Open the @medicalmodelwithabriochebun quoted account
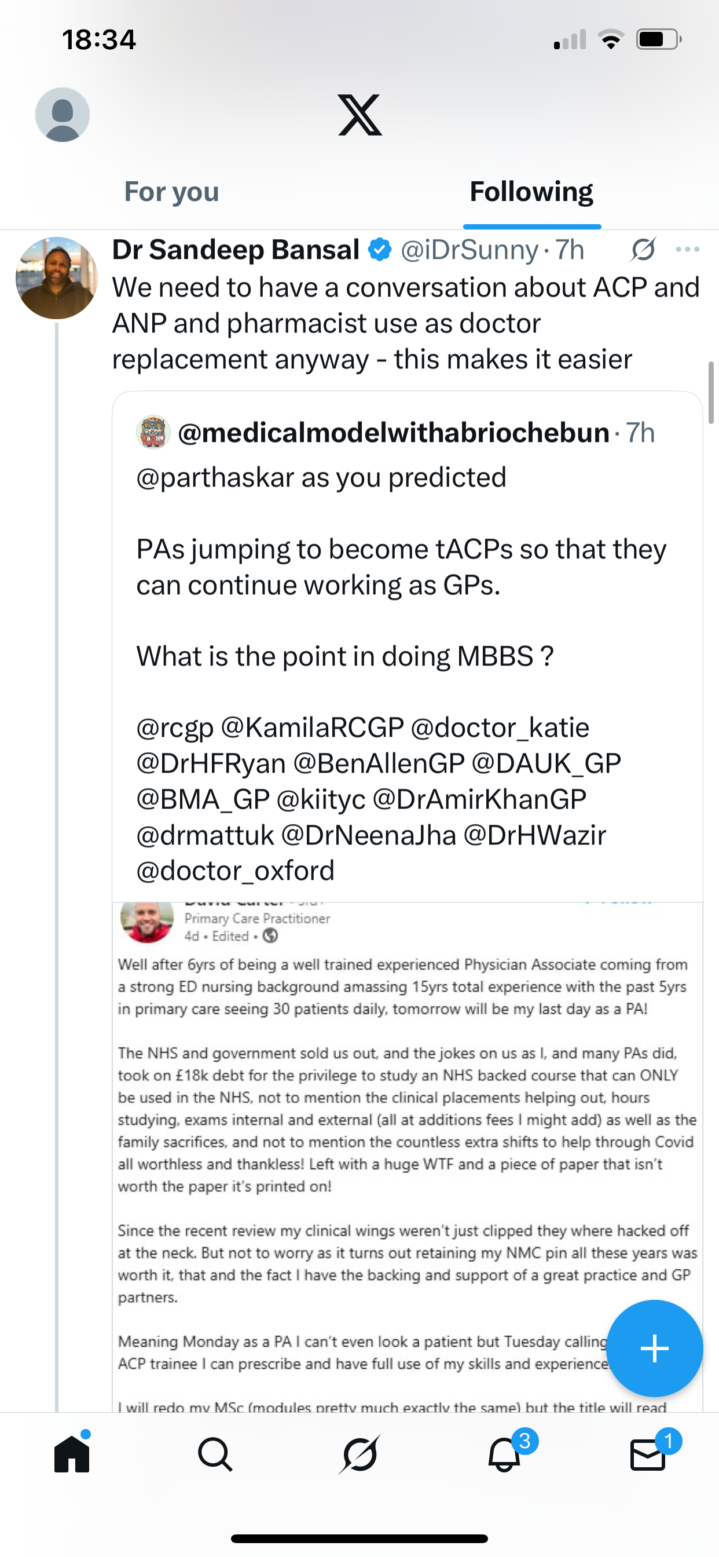Viewport: 719px width, 1557px height. click(x=392, y=433)
